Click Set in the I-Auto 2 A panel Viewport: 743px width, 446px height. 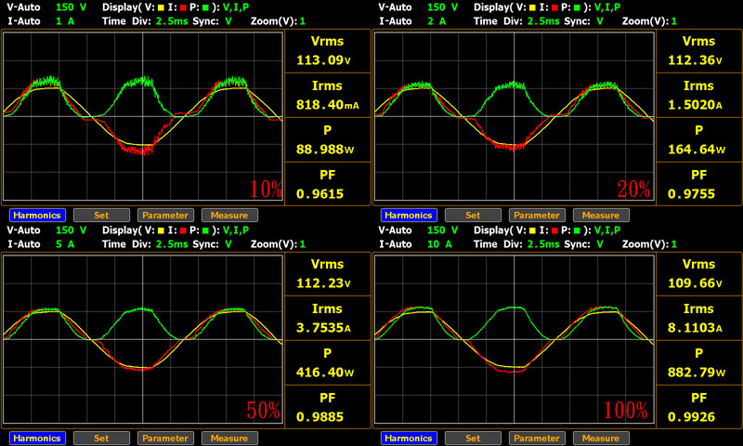pos(473,216)
